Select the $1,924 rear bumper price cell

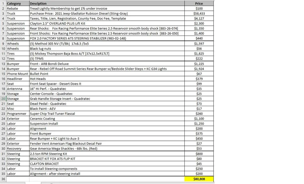[199, 69]
